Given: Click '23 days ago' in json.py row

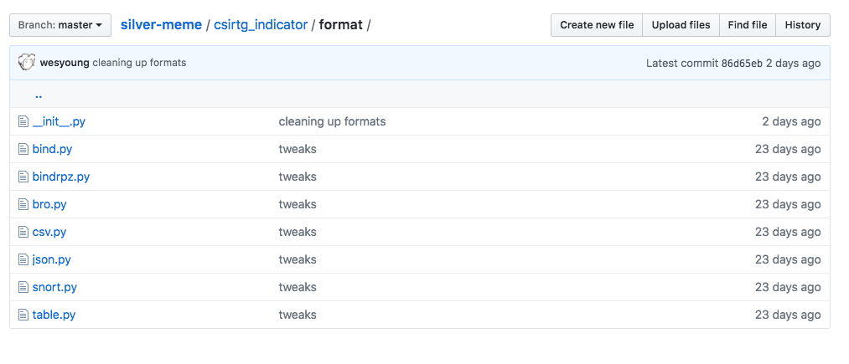Looking at the screenshot, I should pos(788,259).
